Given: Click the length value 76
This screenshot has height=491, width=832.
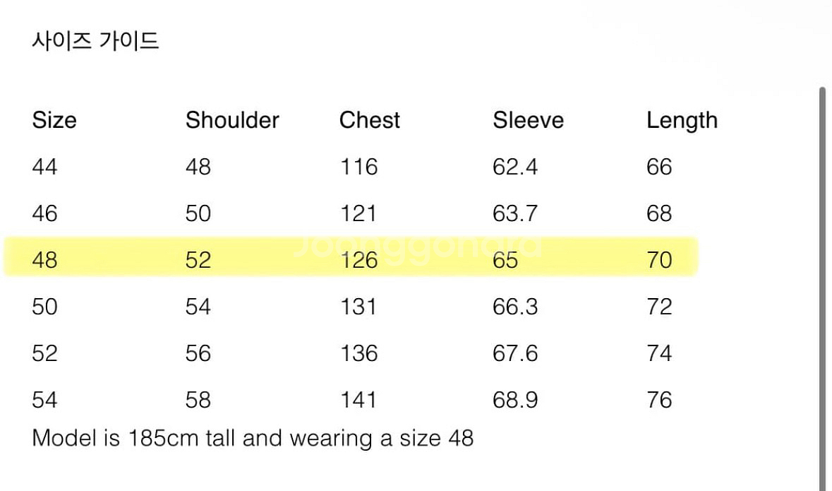Looking at the screenshot, I should click(x=659, y=400).
